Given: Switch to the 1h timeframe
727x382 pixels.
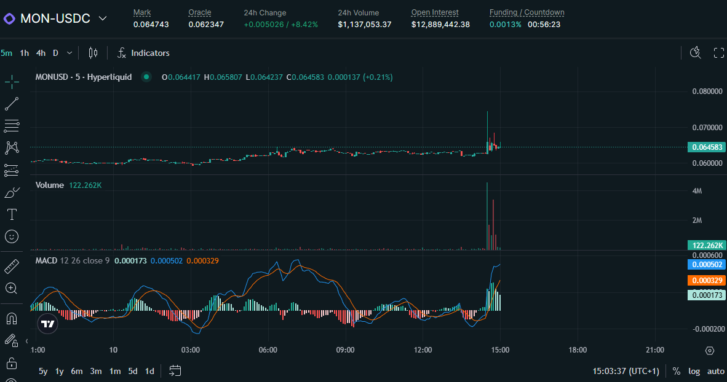Looking at the screenshot, I should pos(25,53).
